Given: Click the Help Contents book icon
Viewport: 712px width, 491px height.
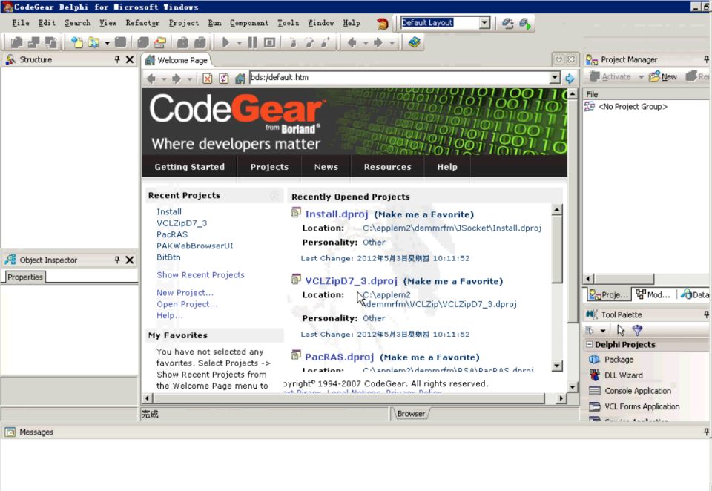Looking at the screenshot, I should click(414, 42).
